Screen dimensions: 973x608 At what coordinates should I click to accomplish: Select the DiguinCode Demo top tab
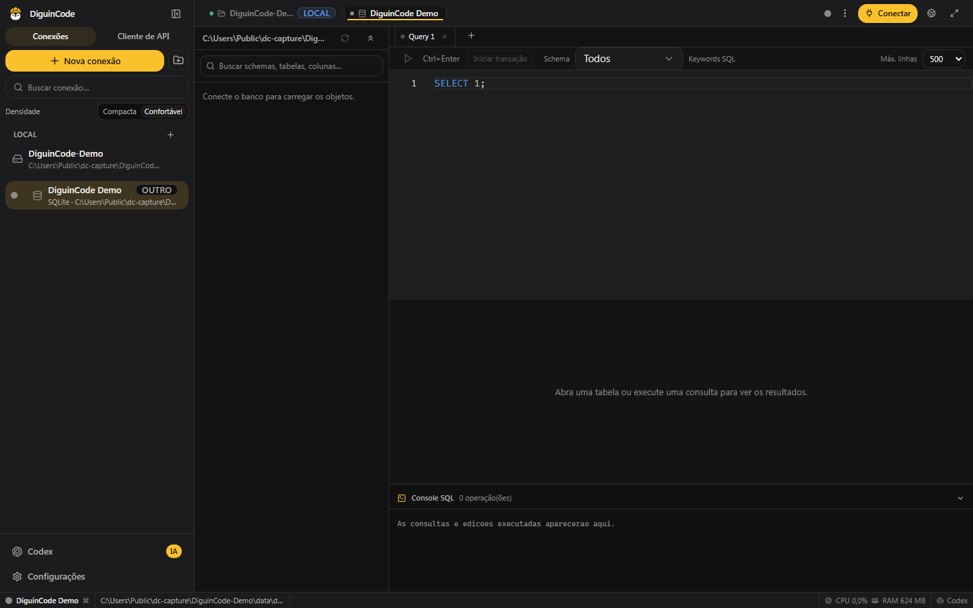coord(396,14)
